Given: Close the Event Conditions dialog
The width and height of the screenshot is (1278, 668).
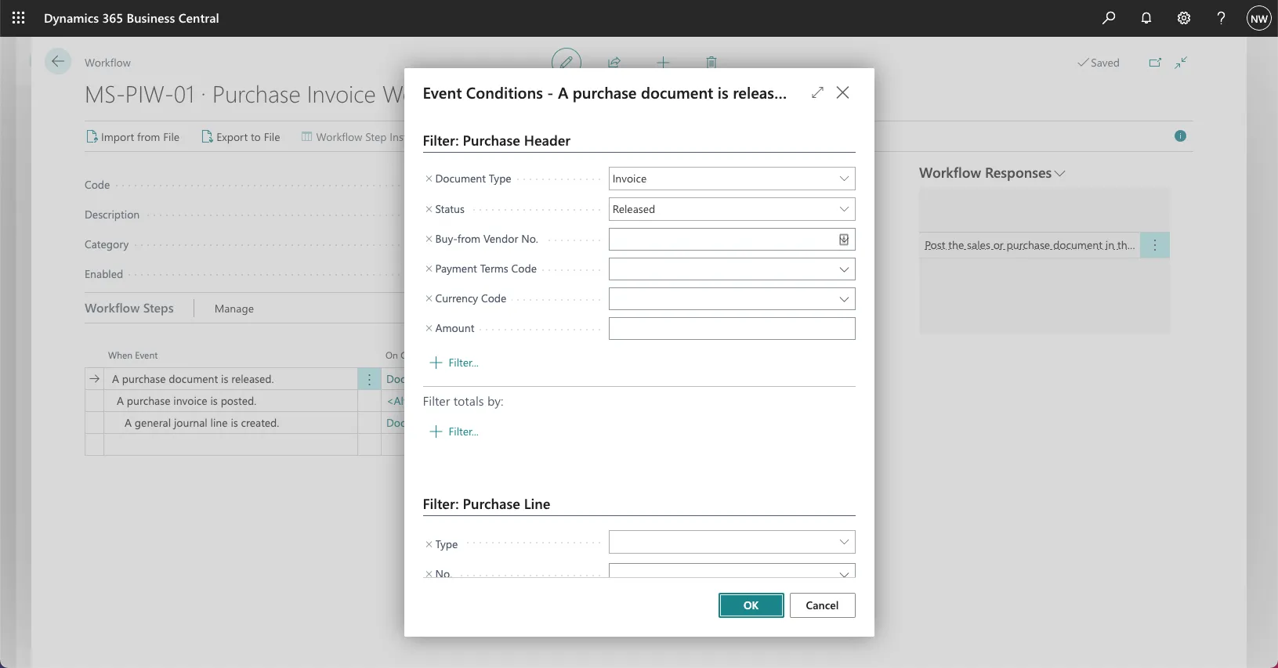Looking at the screenshot, I should pos(843,92).
